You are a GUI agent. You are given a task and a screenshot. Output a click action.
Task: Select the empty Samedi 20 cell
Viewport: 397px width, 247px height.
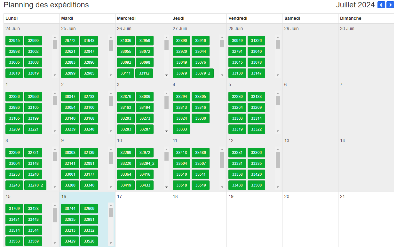click(310, 221)
